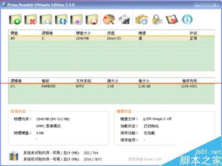
Task: Click the 1234-4321 serial number cell
Action: 189,86
